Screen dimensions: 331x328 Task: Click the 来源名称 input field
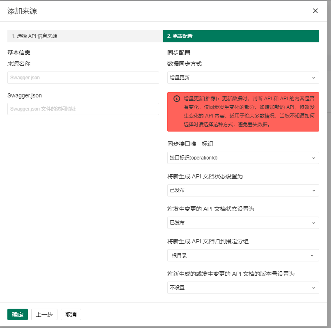[x=83, y=78]
